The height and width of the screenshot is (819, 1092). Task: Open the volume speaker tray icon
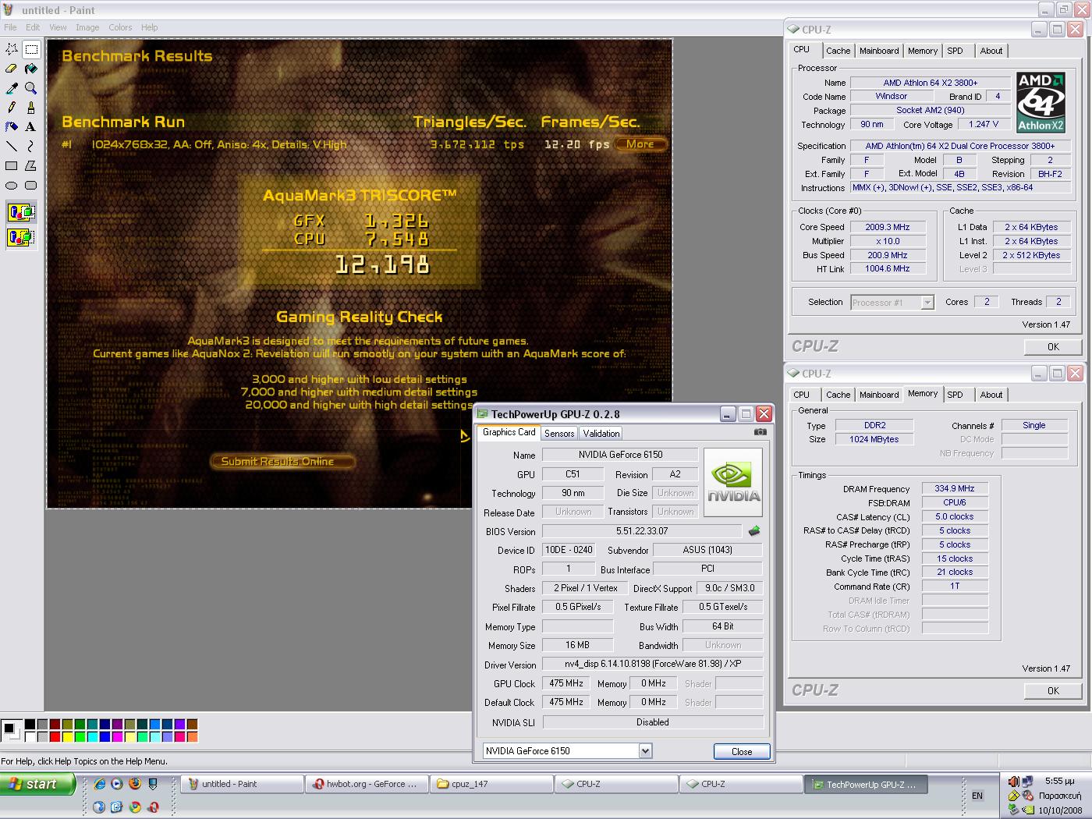click(x=1013, y=781)
